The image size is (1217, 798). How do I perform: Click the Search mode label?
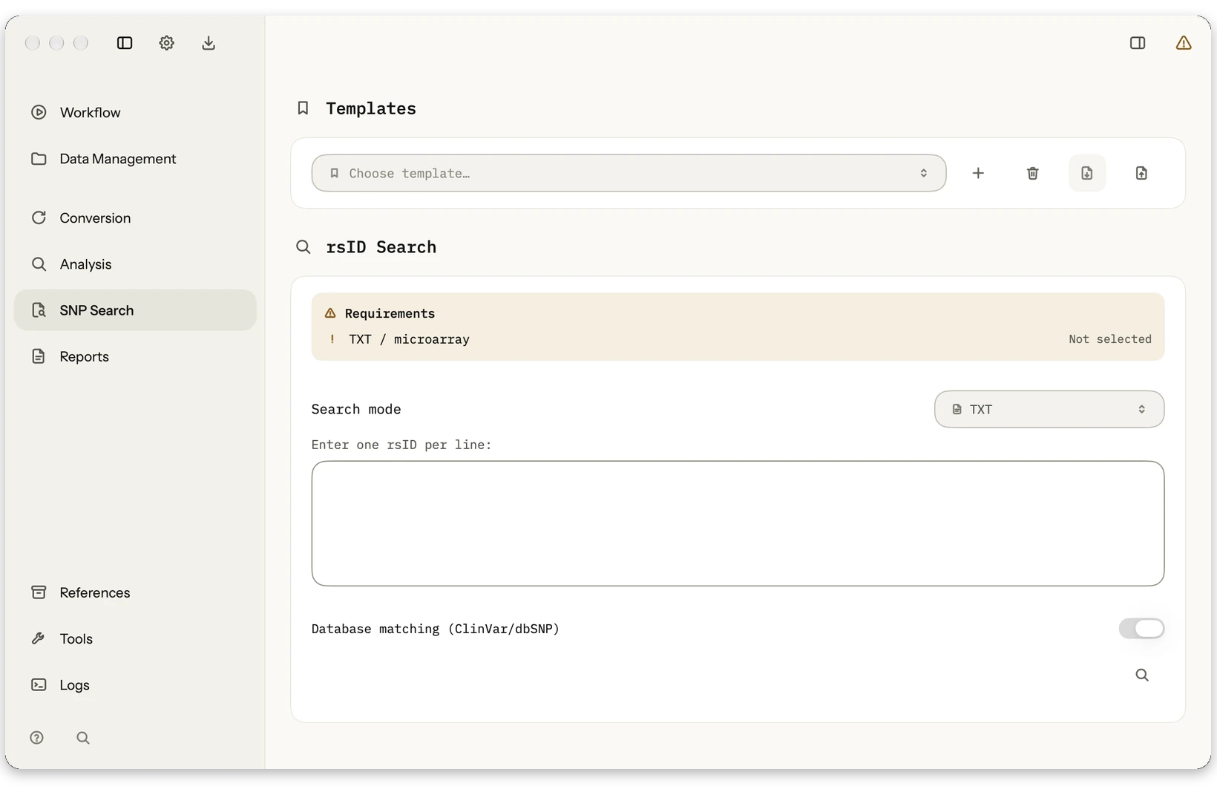(x=356, y=409)
